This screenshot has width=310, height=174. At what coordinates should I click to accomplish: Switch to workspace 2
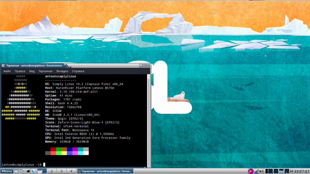point(52,171)
